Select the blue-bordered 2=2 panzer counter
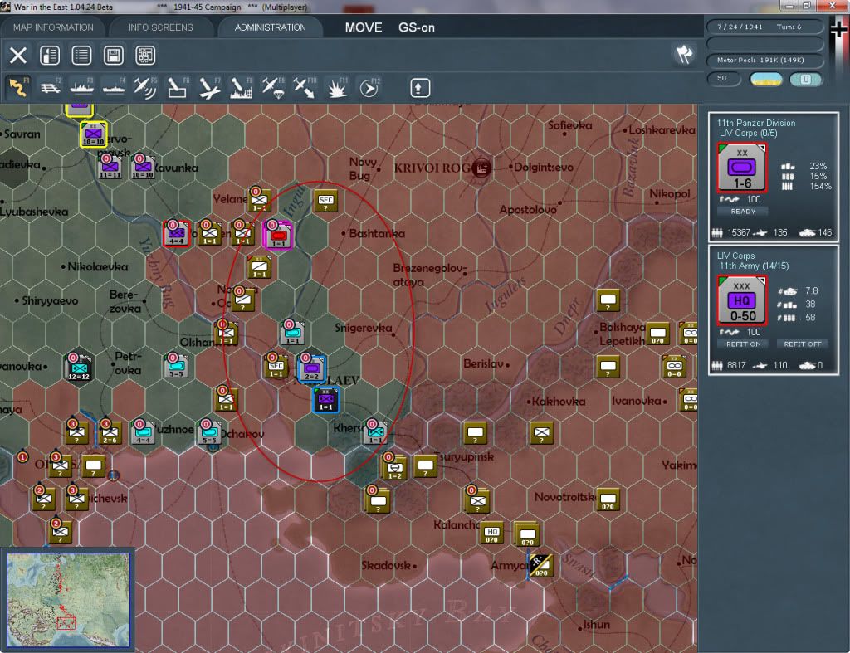 pos(312,368)
